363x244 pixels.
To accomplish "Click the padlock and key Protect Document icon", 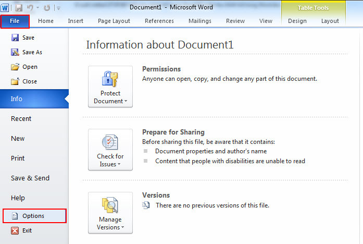I will [x=110, y=79].
